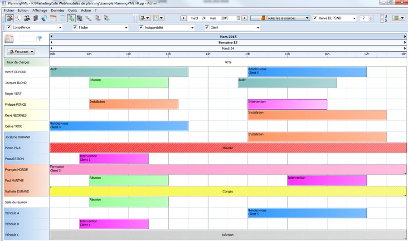Click the globe icon in toolbar

(44, 19)
